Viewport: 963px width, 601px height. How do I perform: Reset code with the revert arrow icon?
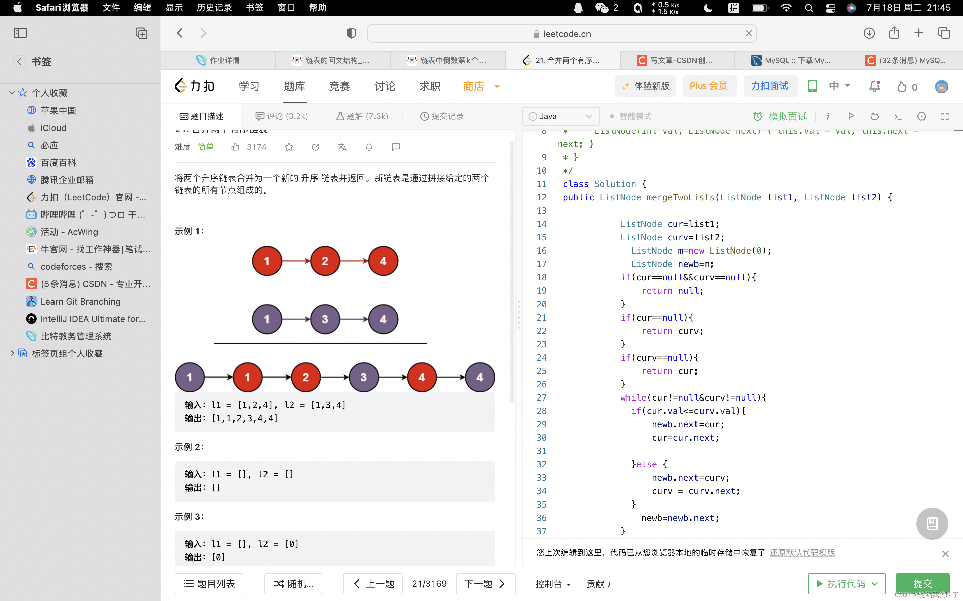875,116
